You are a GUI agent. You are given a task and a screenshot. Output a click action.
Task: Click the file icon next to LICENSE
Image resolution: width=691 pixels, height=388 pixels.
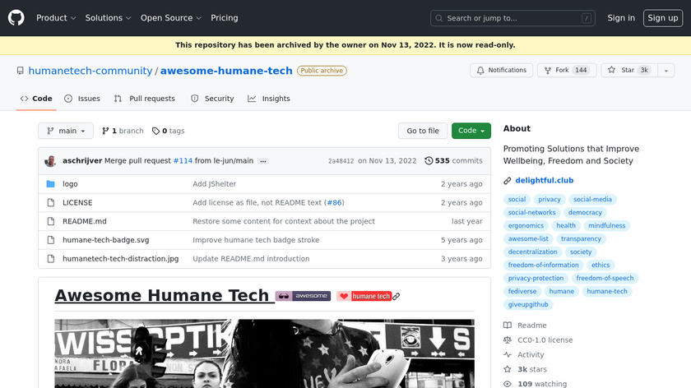(51, 202)
